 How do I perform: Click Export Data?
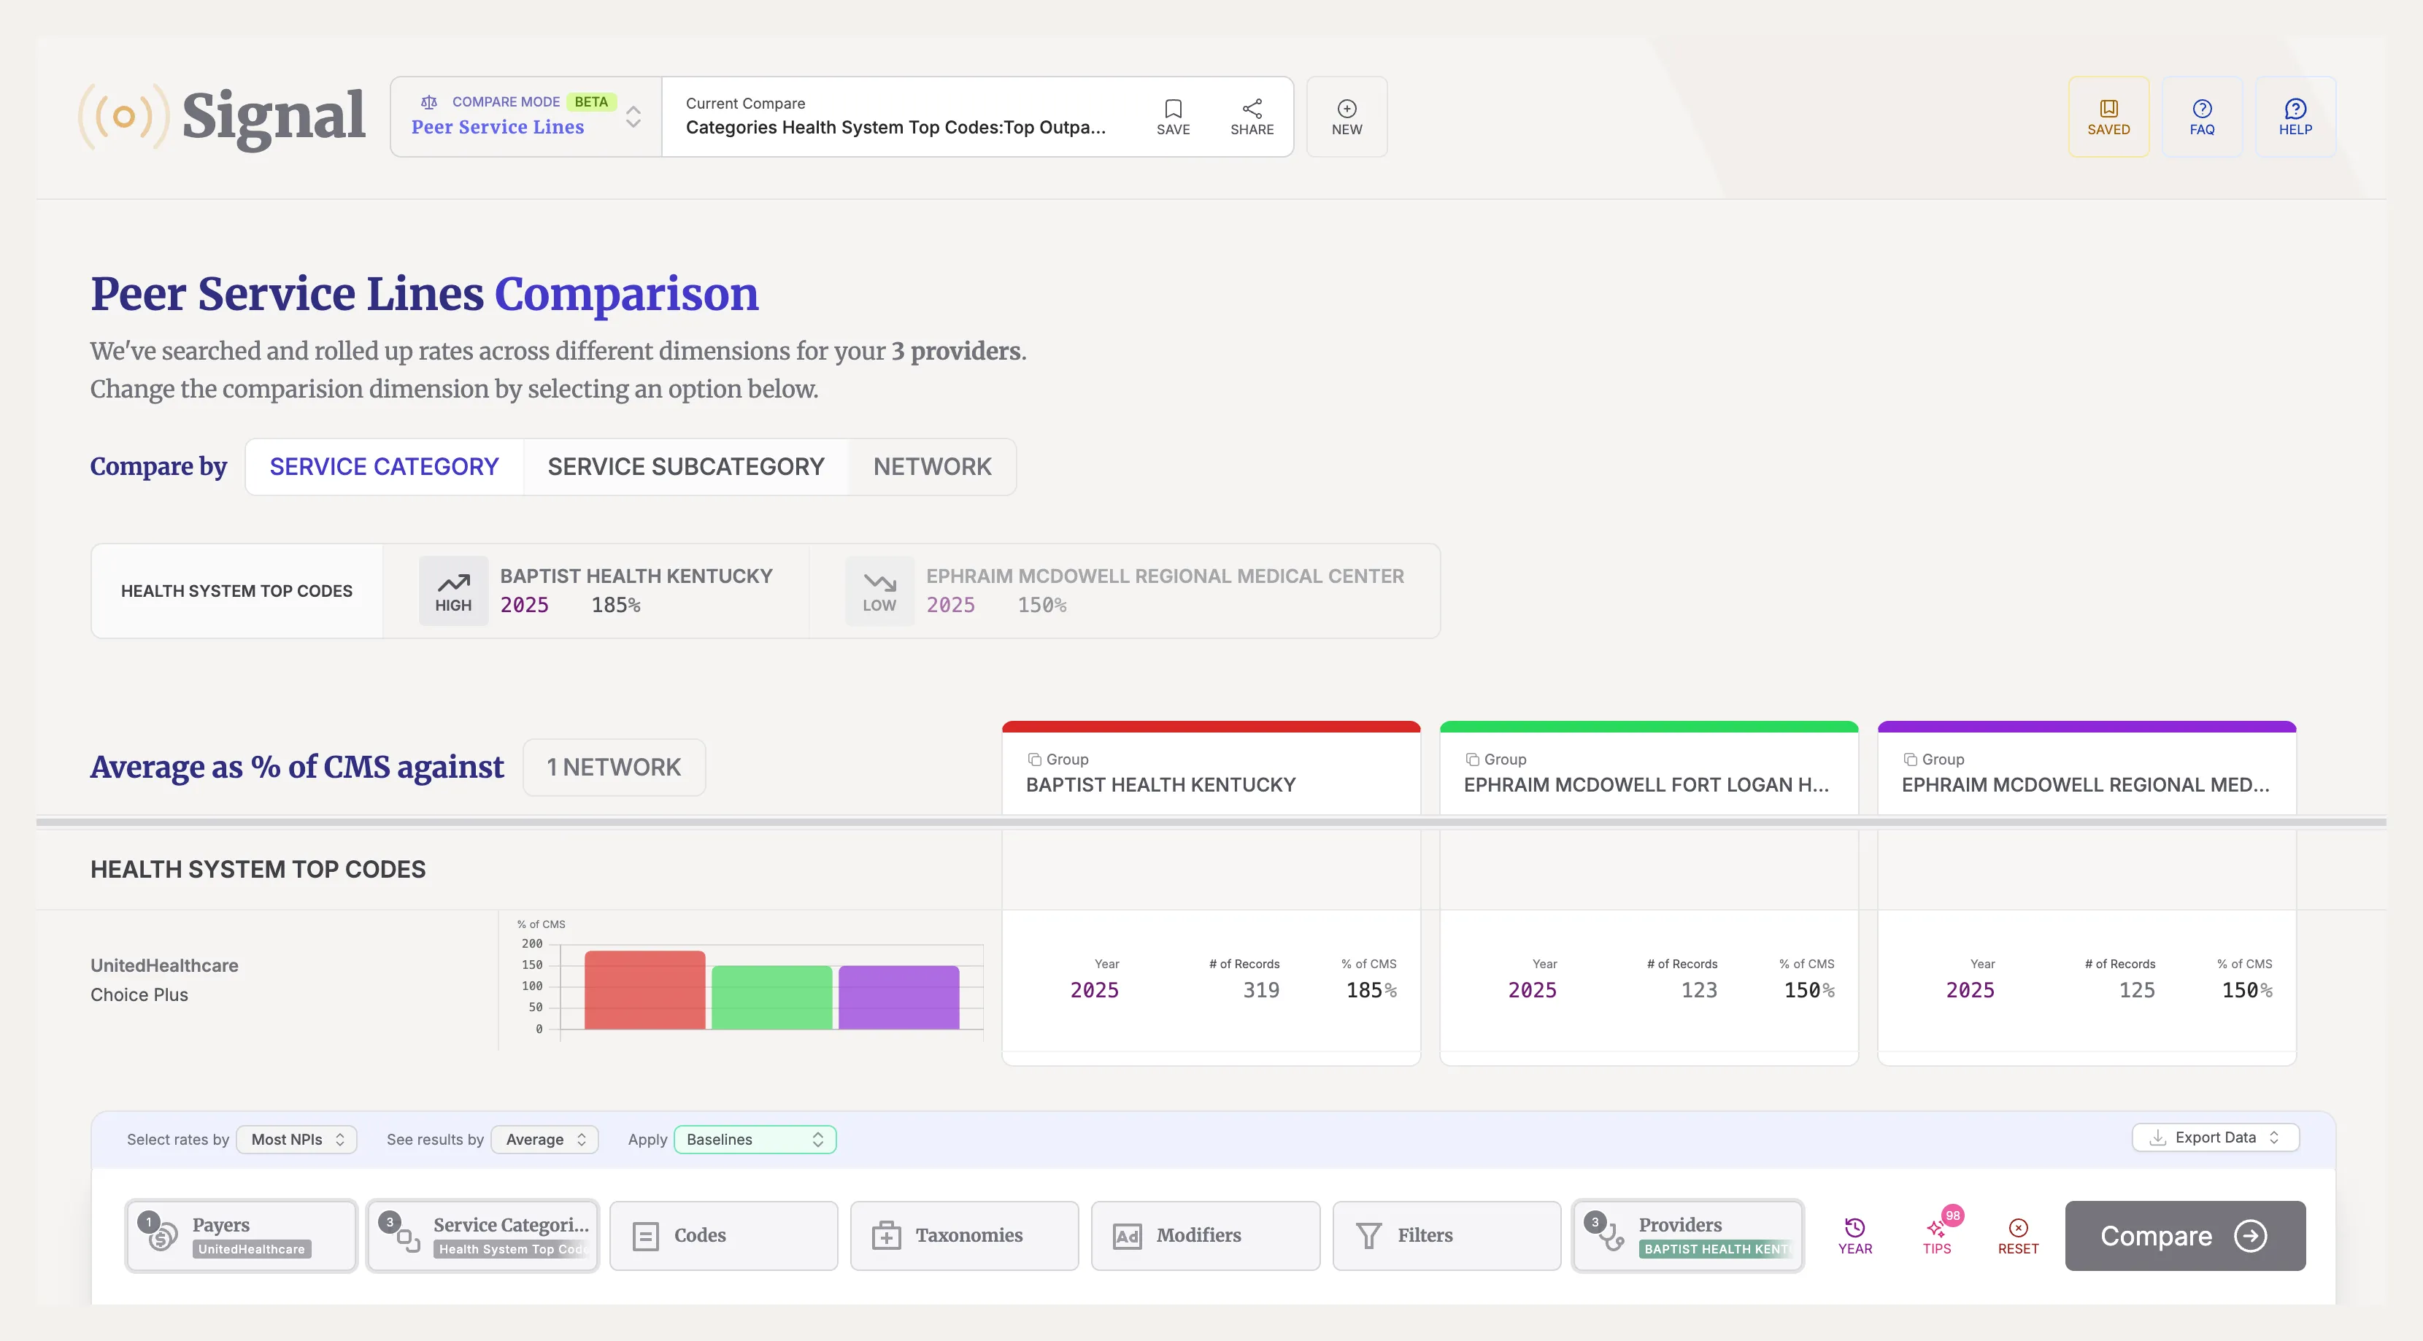pyautogui.click(x=2214, y=1137)
